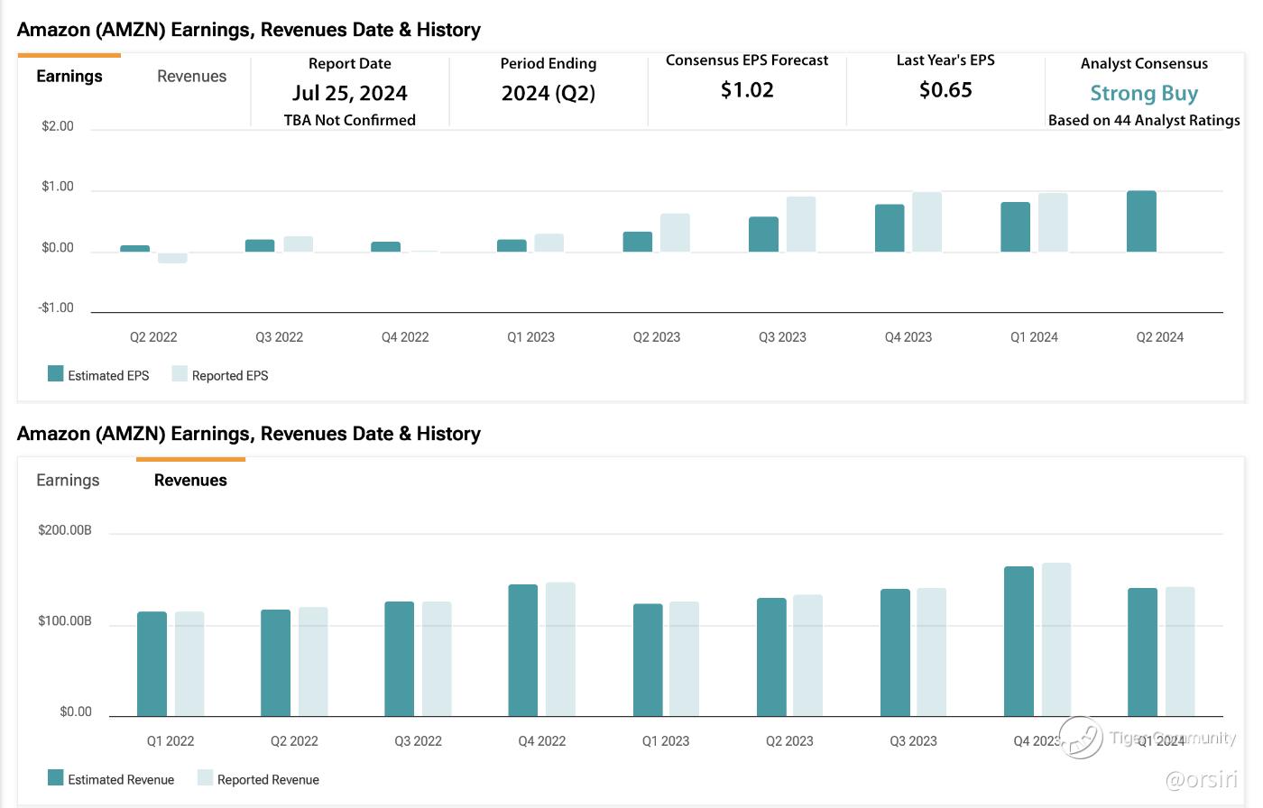Select the Q1 2023 reported revenue bar

coord(684,658)
